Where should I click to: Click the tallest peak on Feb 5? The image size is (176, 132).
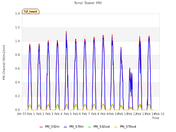[66, 32]
